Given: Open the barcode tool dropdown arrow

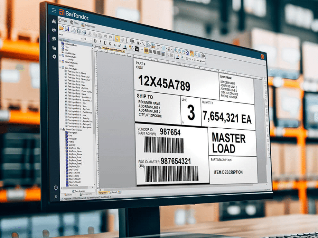Looking at the screenshot, I should (135, 42).
